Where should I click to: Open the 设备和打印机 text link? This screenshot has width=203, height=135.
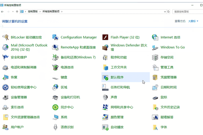(x=70, y=97)
